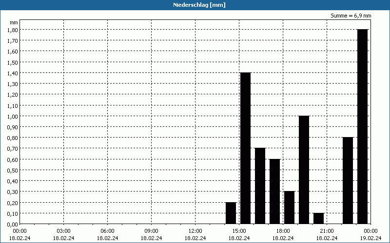Viewport: 390px width, 243px height.
Task: Click the precipitation bar reaching 0,30 mm
Action: point(289,208)
